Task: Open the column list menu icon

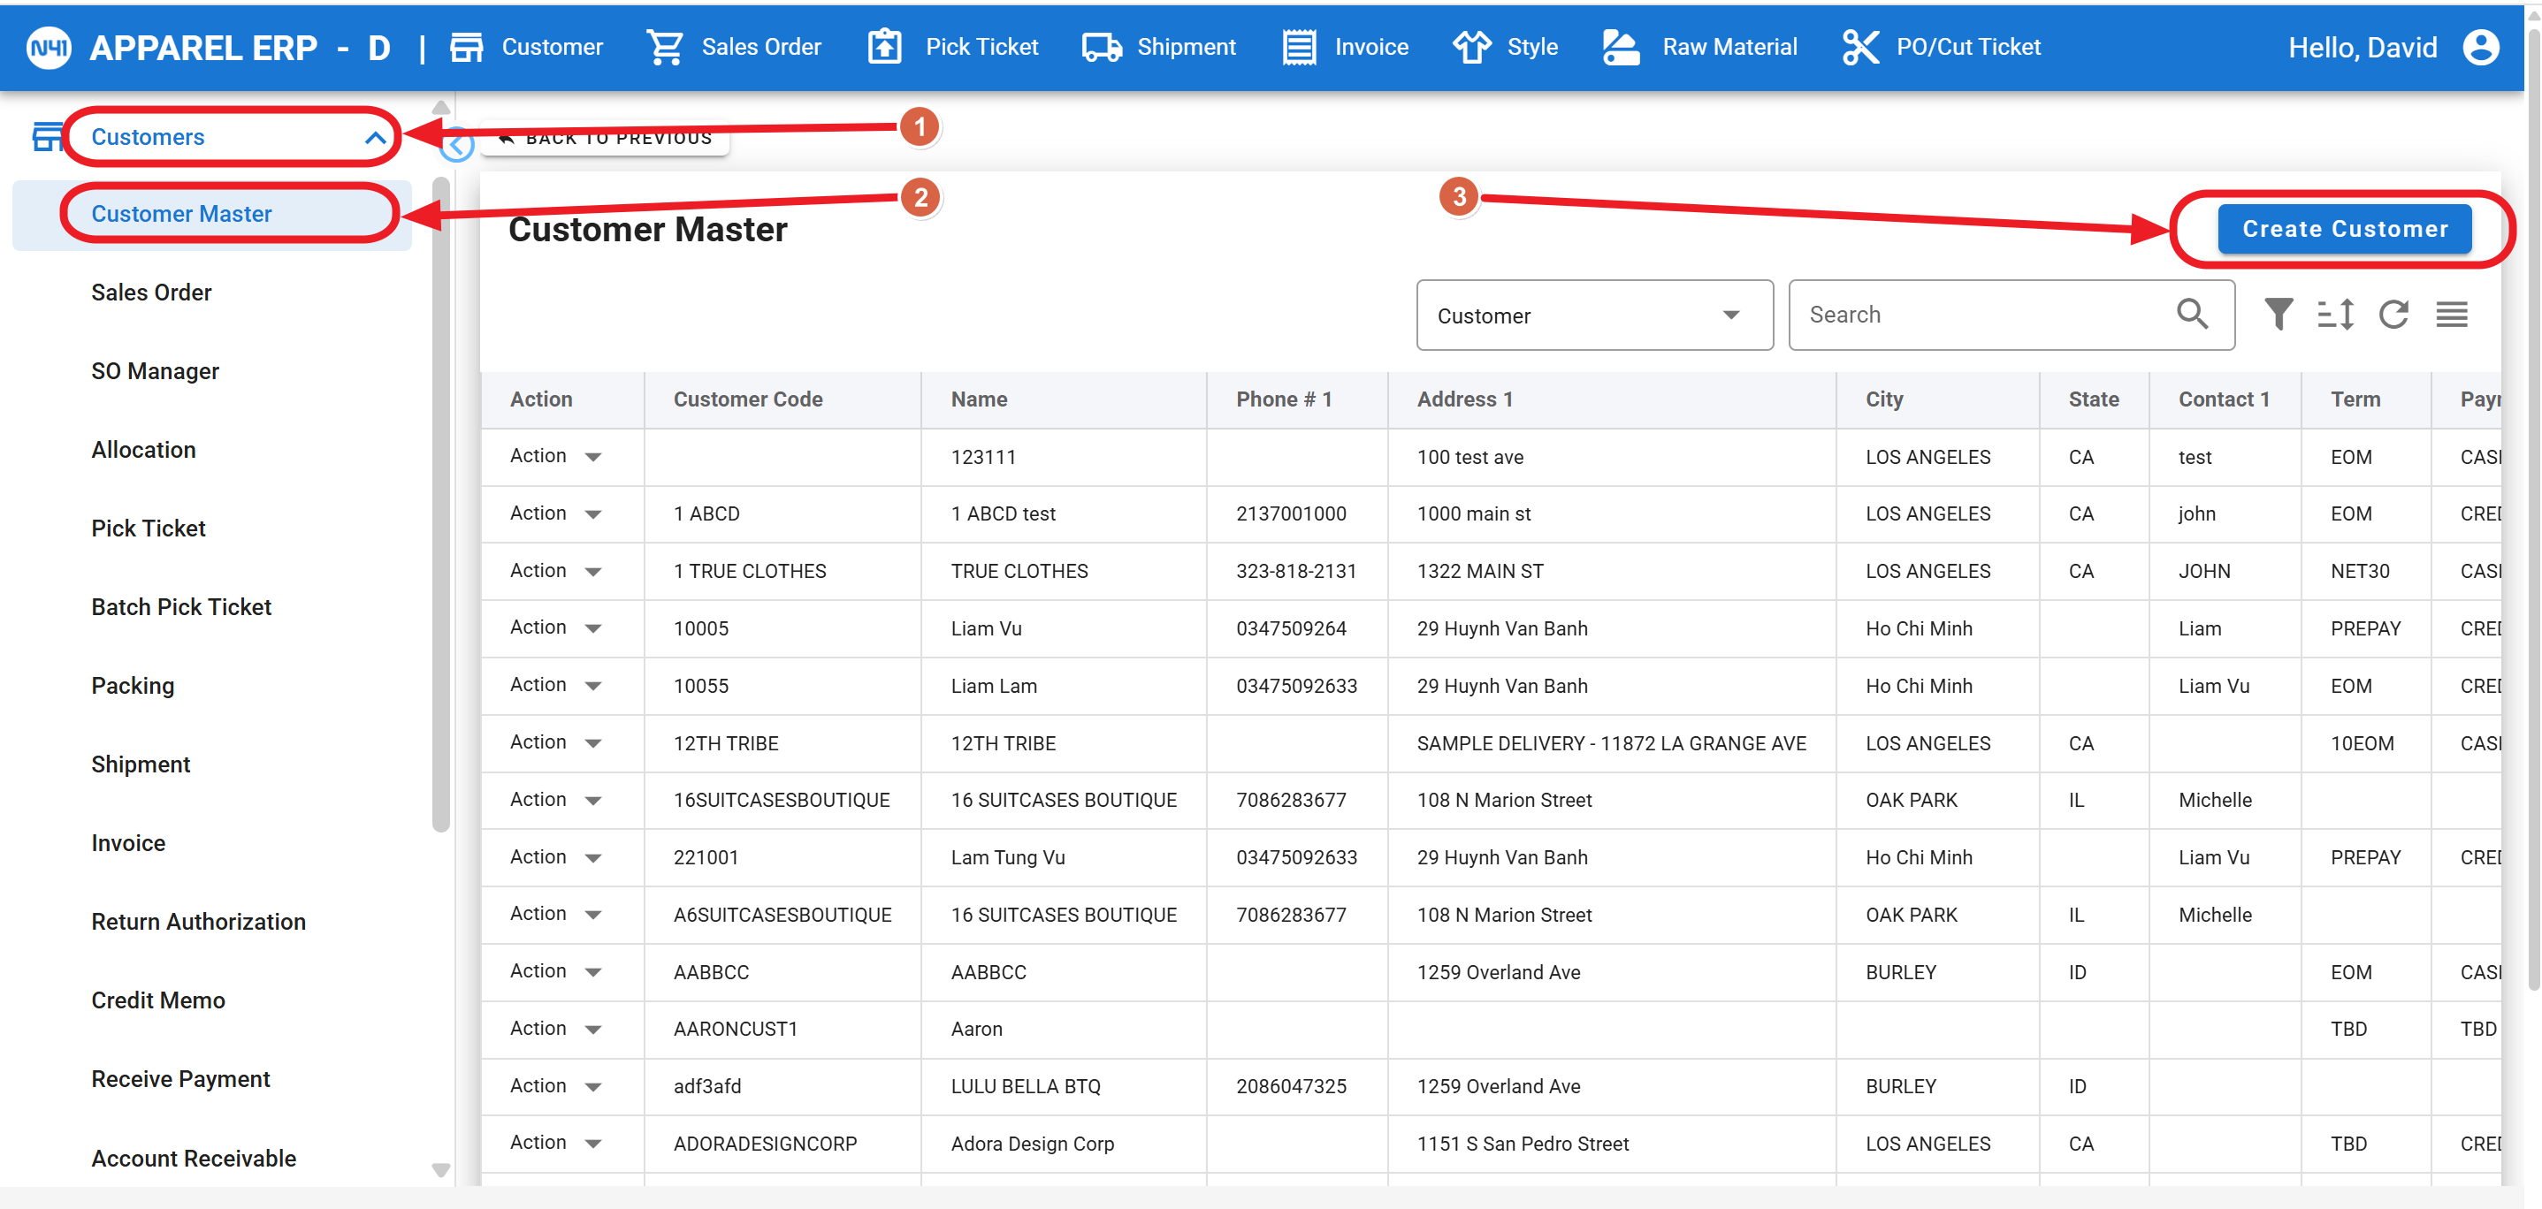Action: pyautogui.click(x=2451, y=315)
